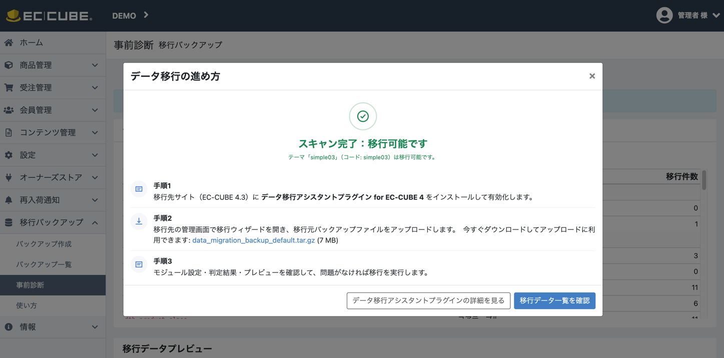Screen dimensions: 724x358
Task: Expand the 情報 menu chevron
Action: [x=95, y=327]
